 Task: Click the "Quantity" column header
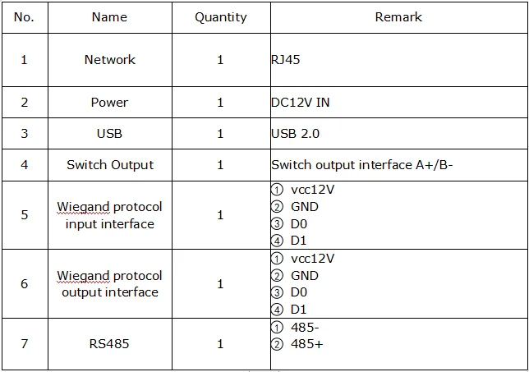click(x=220, y=16)
